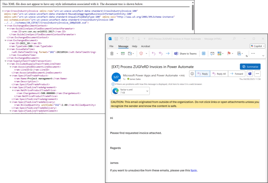Open the factur-x.xml attachment dropdown arrow

147,91
